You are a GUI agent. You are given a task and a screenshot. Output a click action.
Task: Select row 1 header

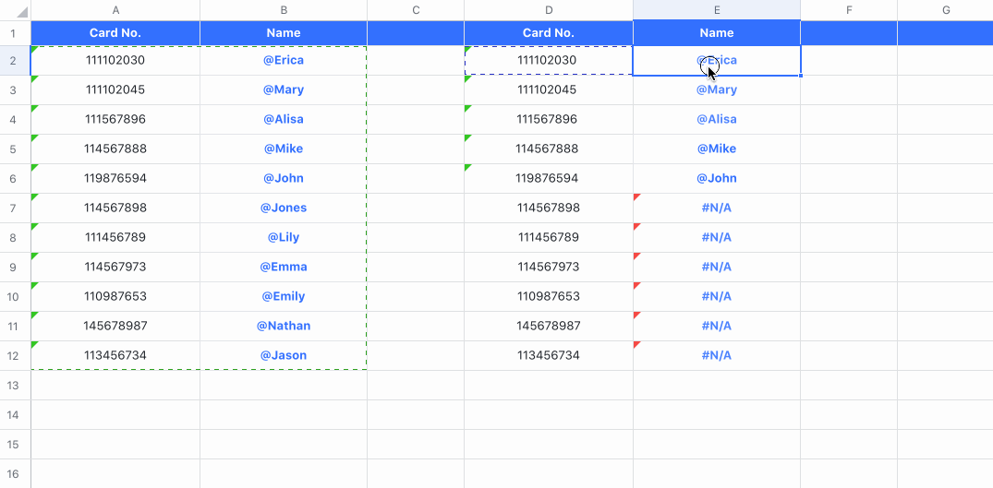click(15, 33)
